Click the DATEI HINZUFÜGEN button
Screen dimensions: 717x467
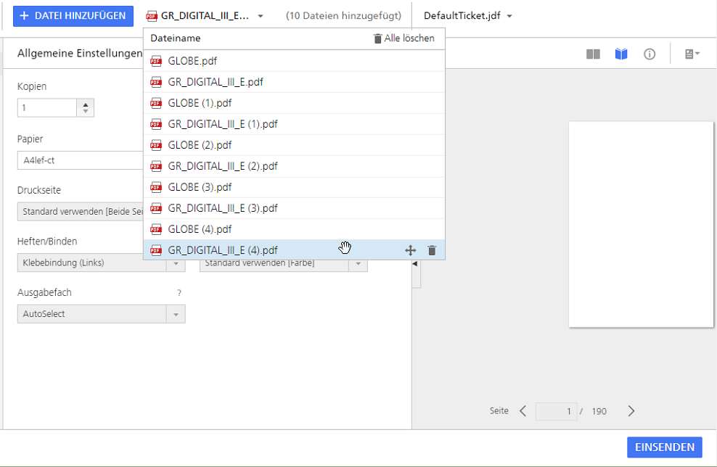[73, 15]
